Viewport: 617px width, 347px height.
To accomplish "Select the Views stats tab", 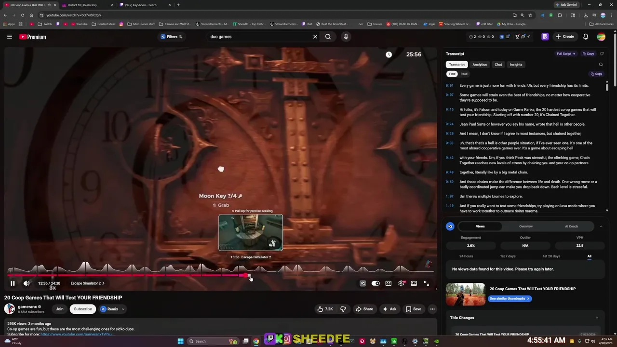I will pyautogui.click(x=480, y=226).
